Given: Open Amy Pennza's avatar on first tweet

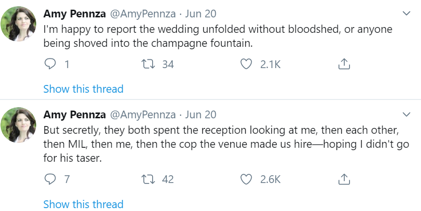Looking at the screenshot, I should pos(19,24).
